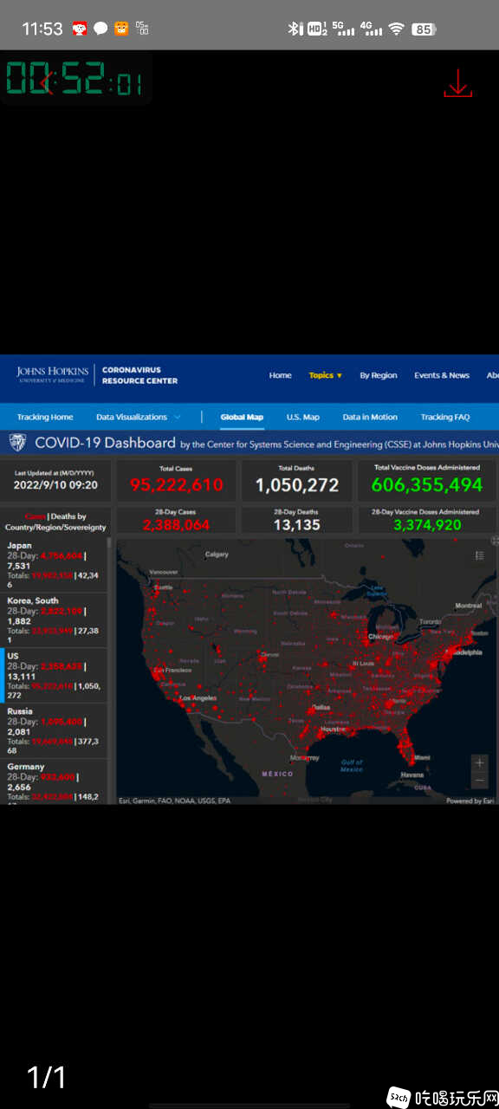Tap the HD call status icon
Image resolution: width=499 pixels, height=1109 pixels.
[317, 29]
